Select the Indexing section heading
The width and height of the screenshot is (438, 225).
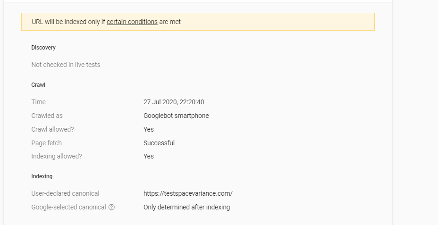[x=42, y=176]
